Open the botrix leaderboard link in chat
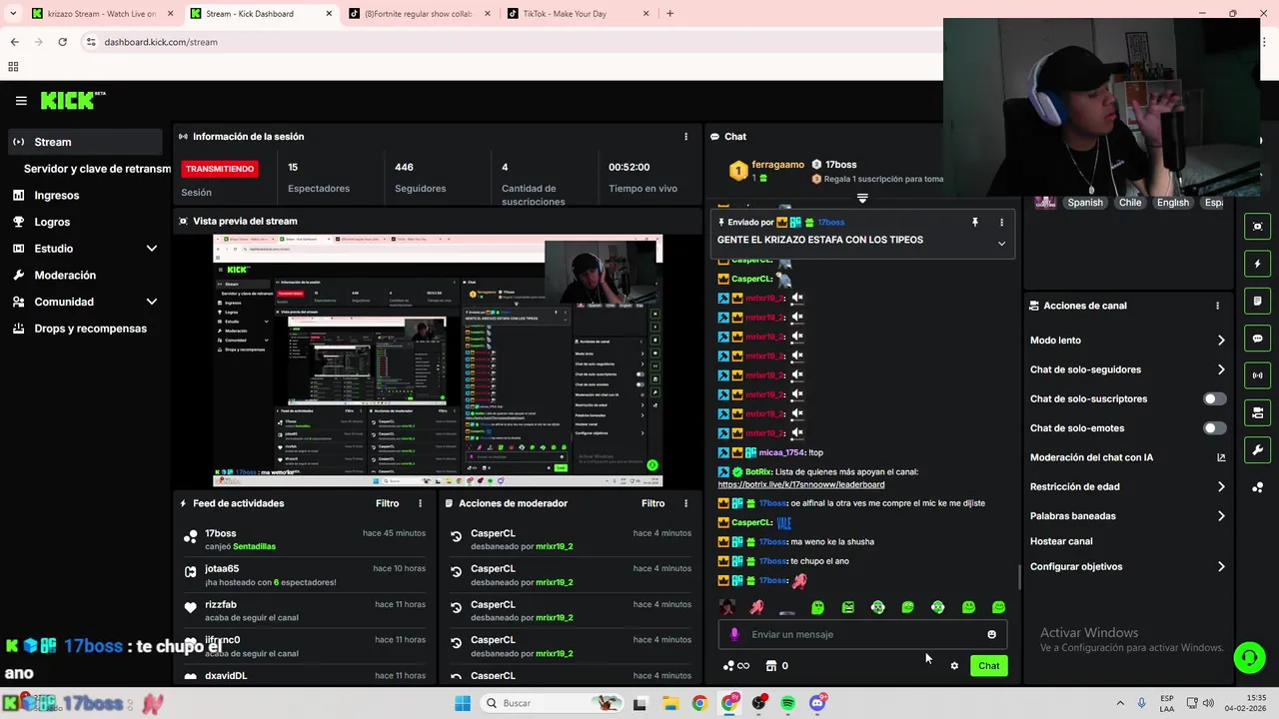The height and width of the screenshot is (719, 1279). (x=800, y=484)
